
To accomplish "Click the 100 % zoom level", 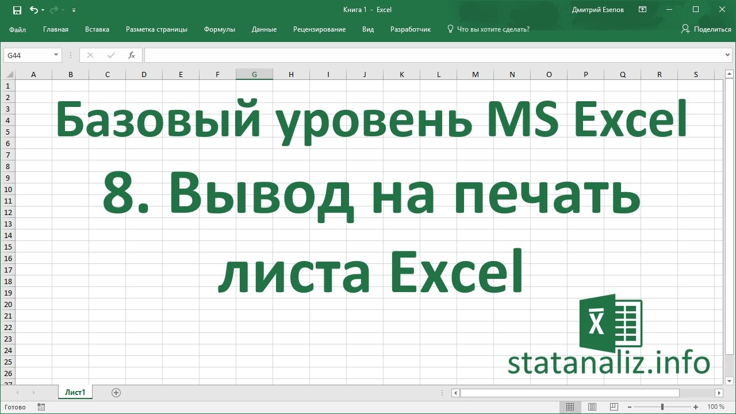I will [x=716, y=407].
